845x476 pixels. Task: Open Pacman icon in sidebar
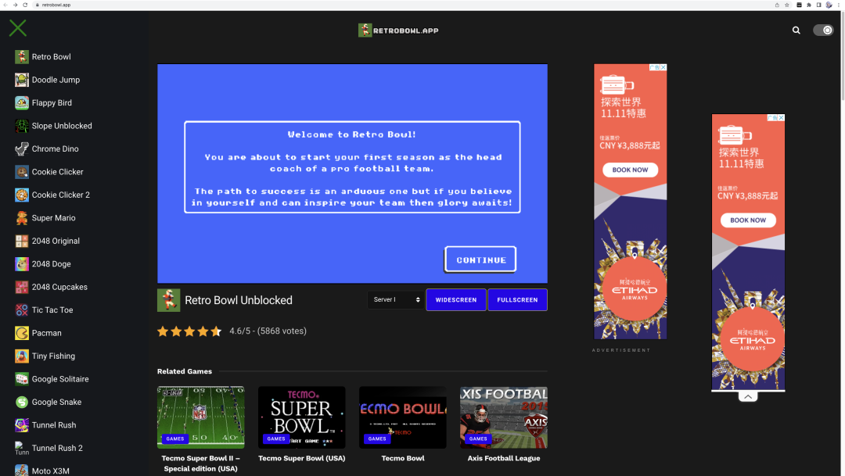tap(22, 333)
